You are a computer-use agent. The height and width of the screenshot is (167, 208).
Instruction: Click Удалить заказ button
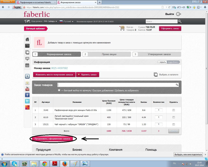87,75
